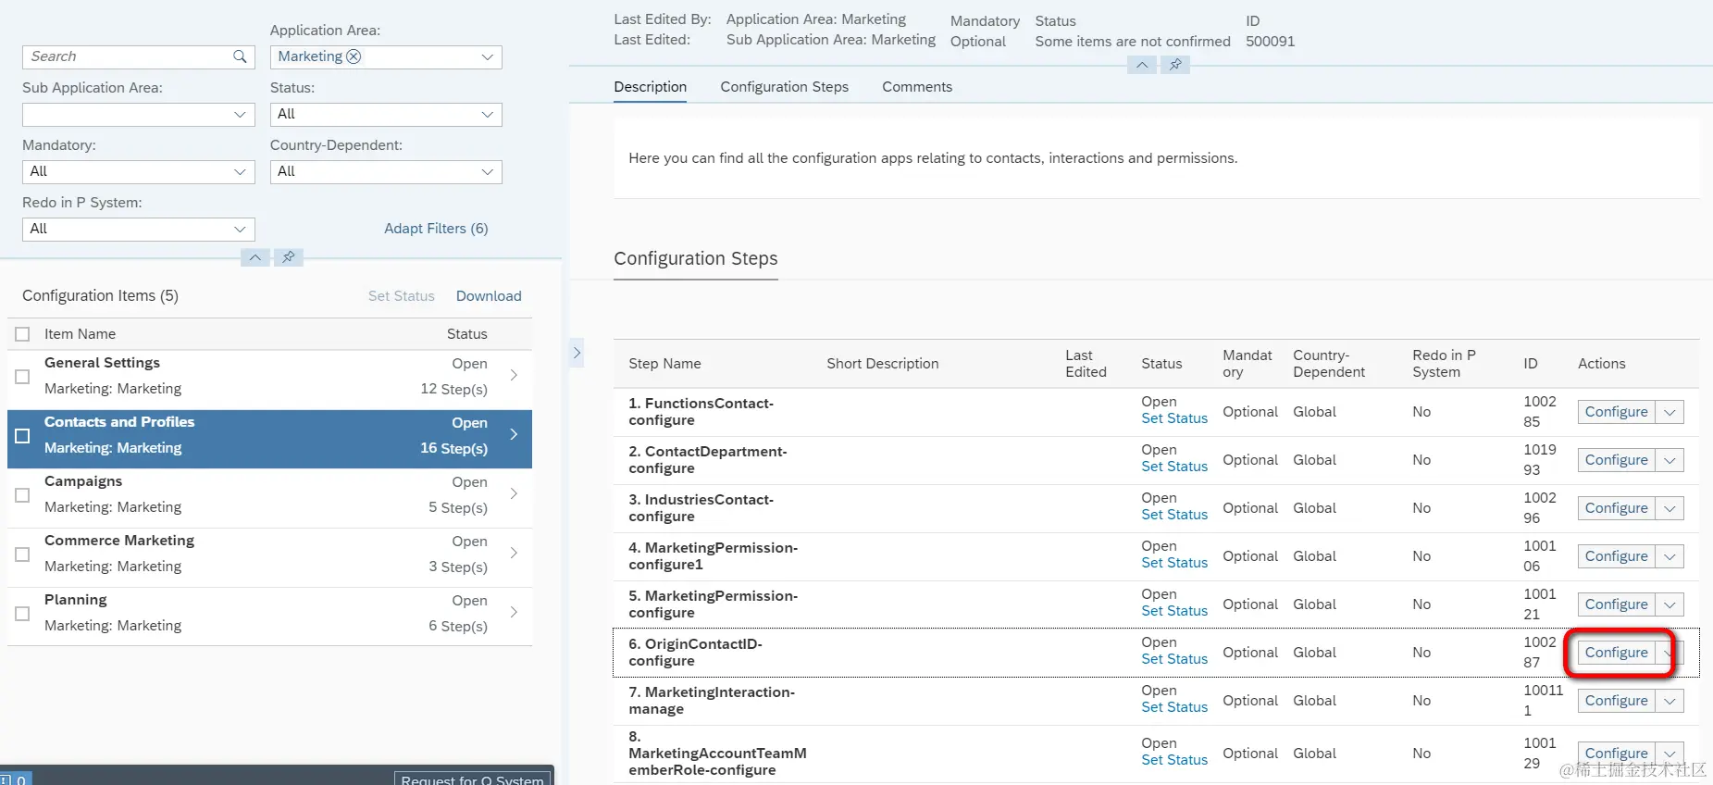
Task: Sort by the Step Name column header
Action: point(664,364)
